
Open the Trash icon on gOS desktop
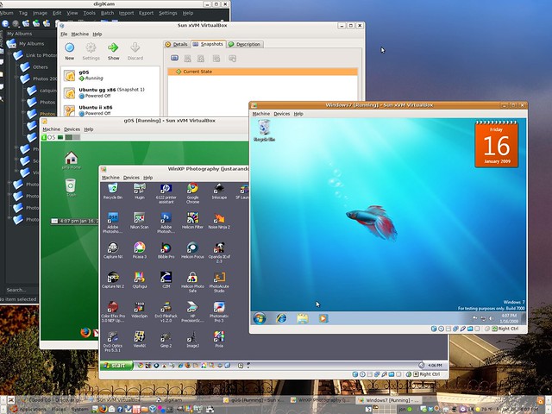pos(71,187)
